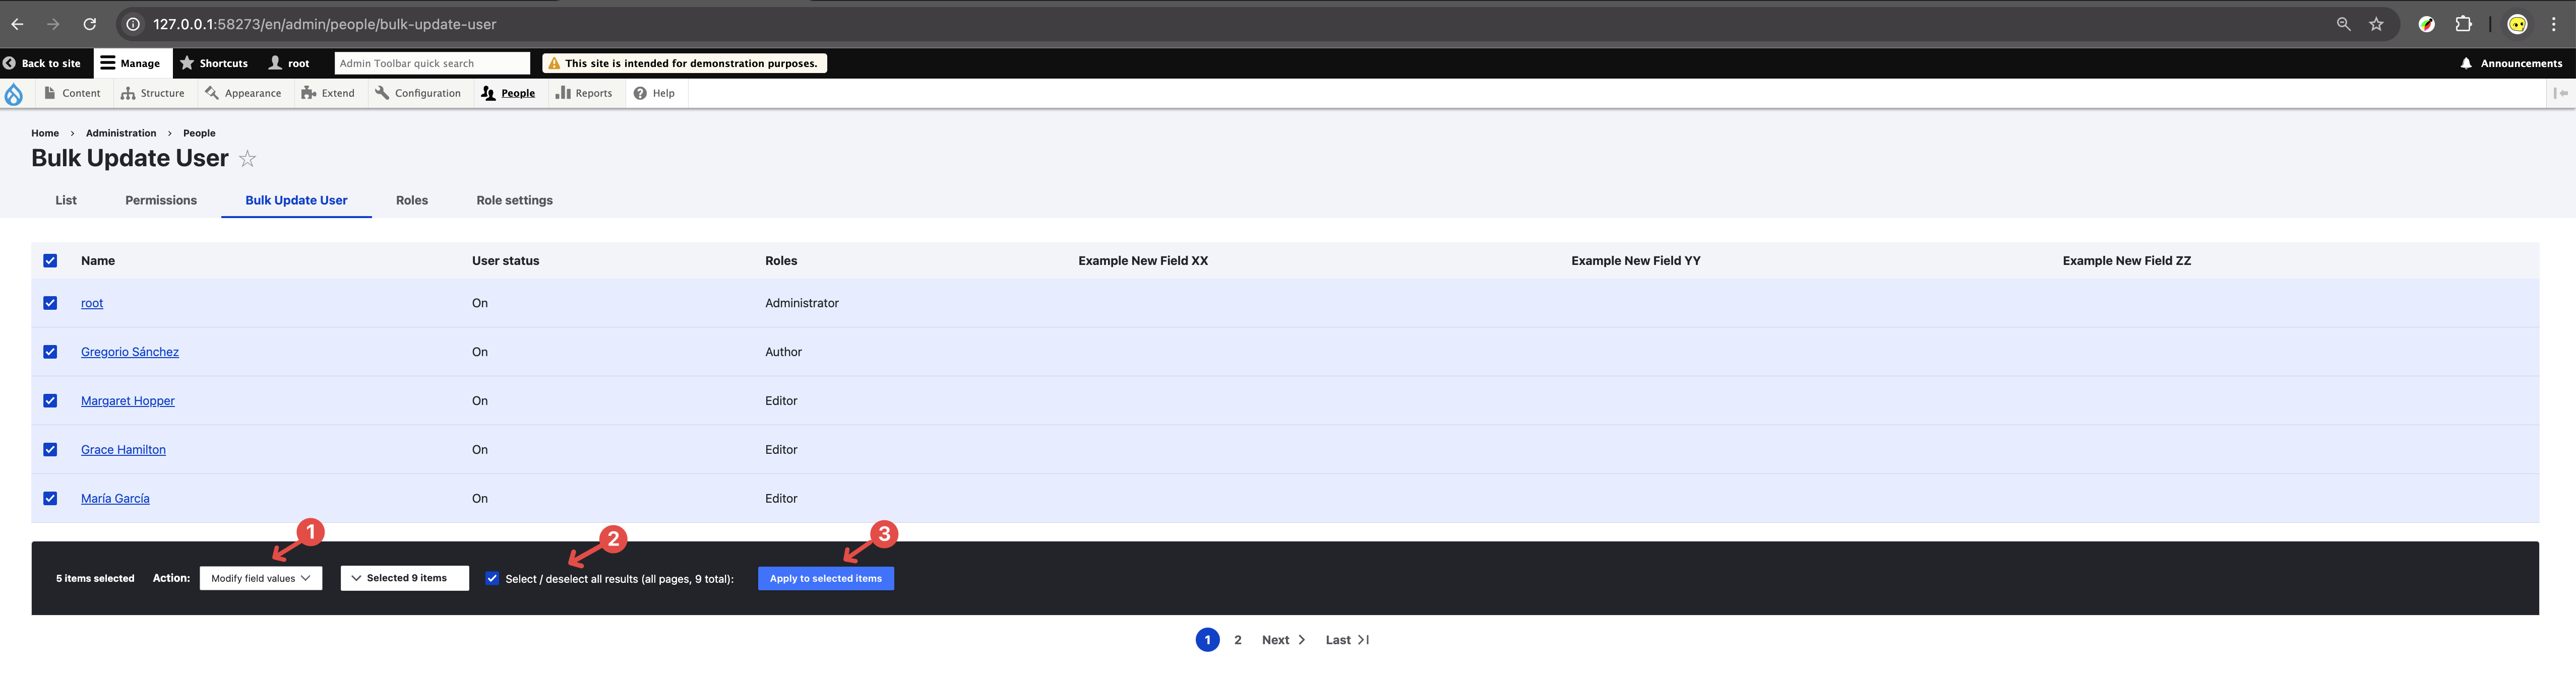The image size is (2576, 684).
Task: Click the browser reload icon
Action: click(x=90, y=24)
